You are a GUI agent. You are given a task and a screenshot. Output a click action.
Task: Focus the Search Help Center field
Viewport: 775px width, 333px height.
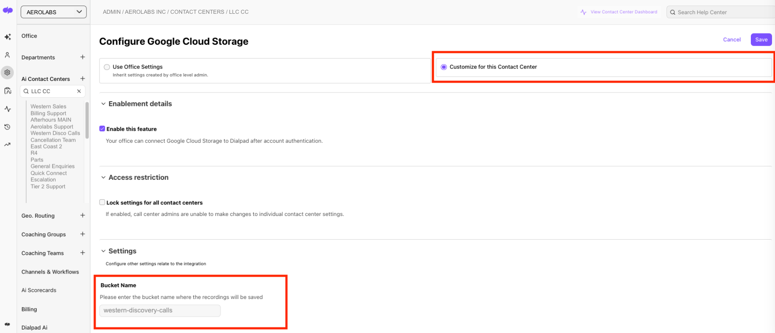click(721, 12)
